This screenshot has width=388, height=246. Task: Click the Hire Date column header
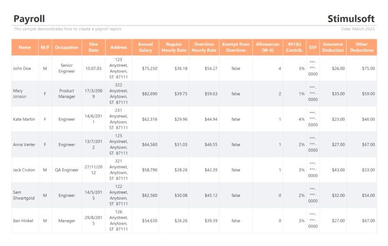[93, 47]
